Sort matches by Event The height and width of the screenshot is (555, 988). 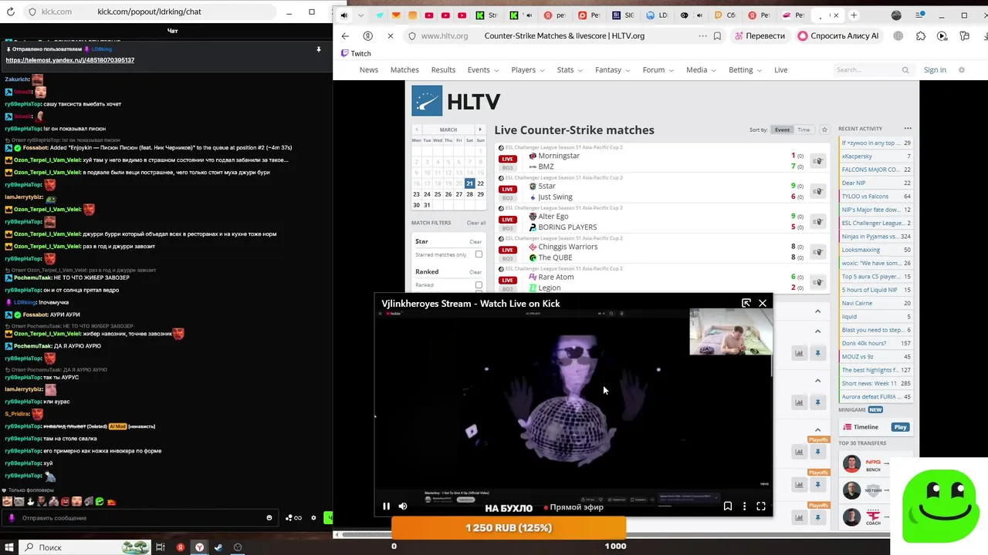782,129
